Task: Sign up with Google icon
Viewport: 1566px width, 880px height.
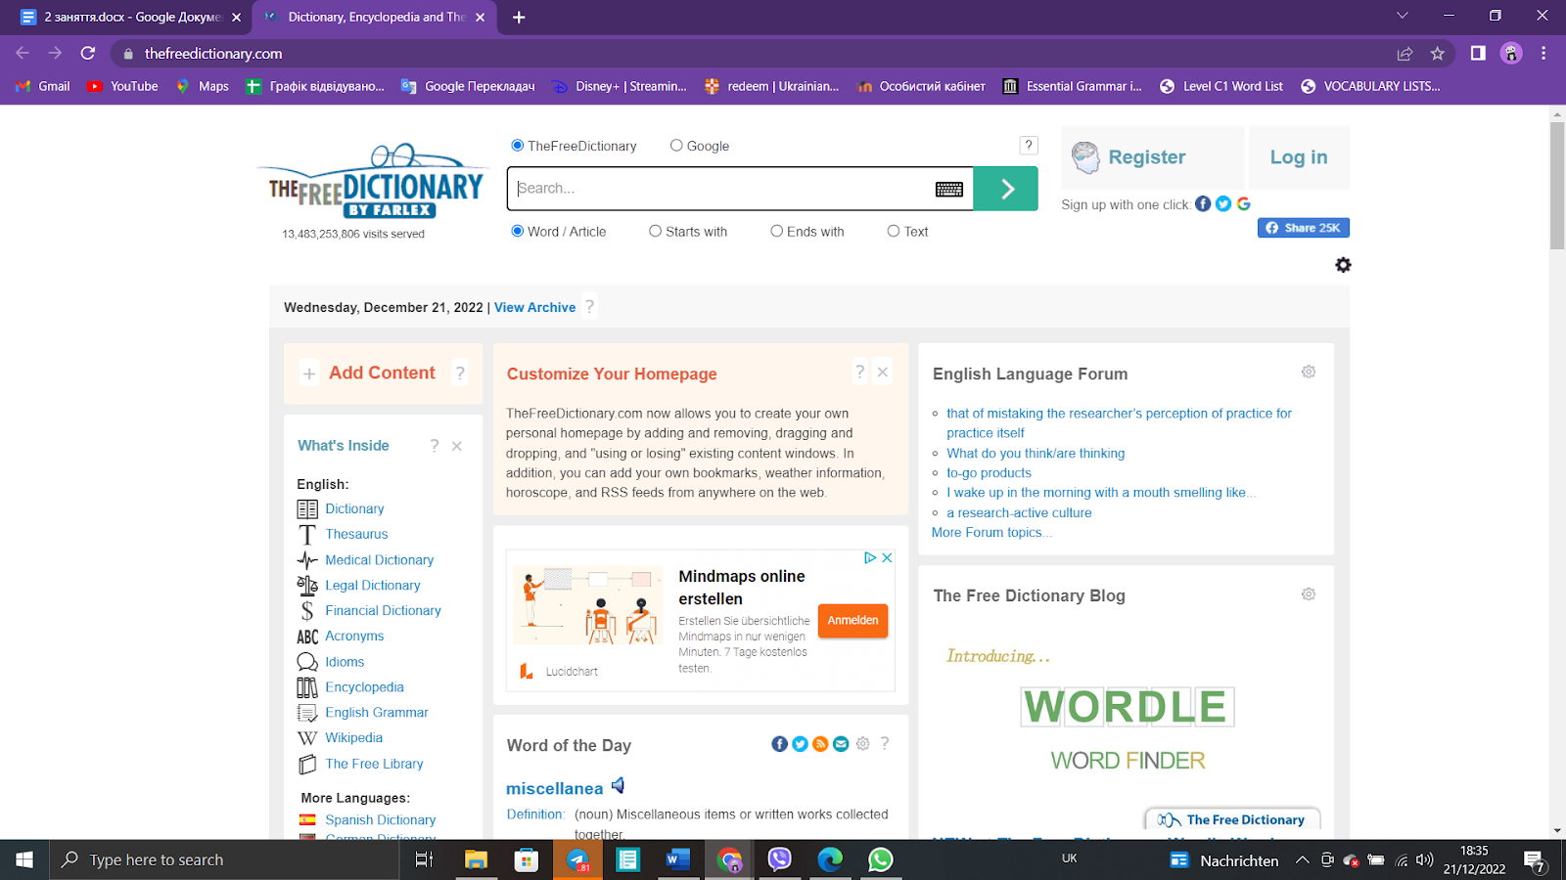Action: pyautogui.click(x=1244, y=203)
